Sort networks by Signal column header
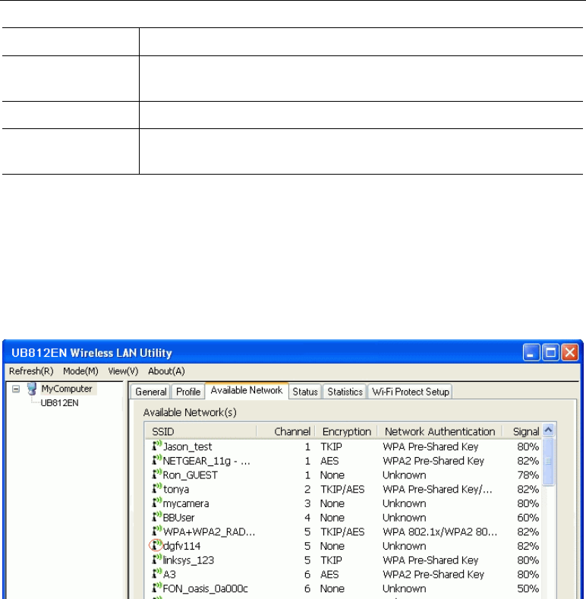Screen dimensions: 586x599 (521, 431)
